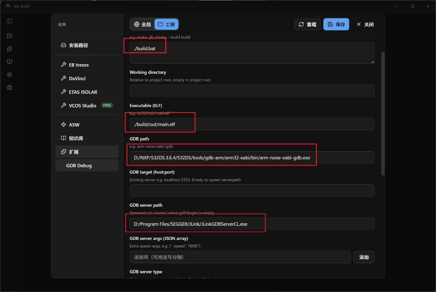
Task: Click the settings panel vertical scrollbar
Action: coord(383,114)
